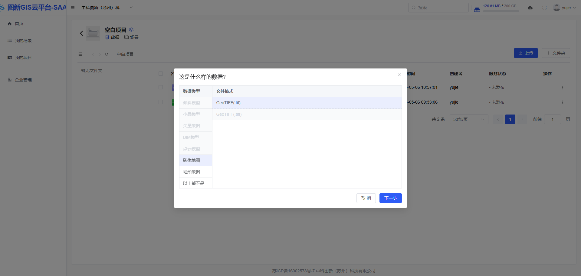Screen dimensions: 581x276
Task: Click the refresh icon in file toolbar
Action: pos(107,54)
